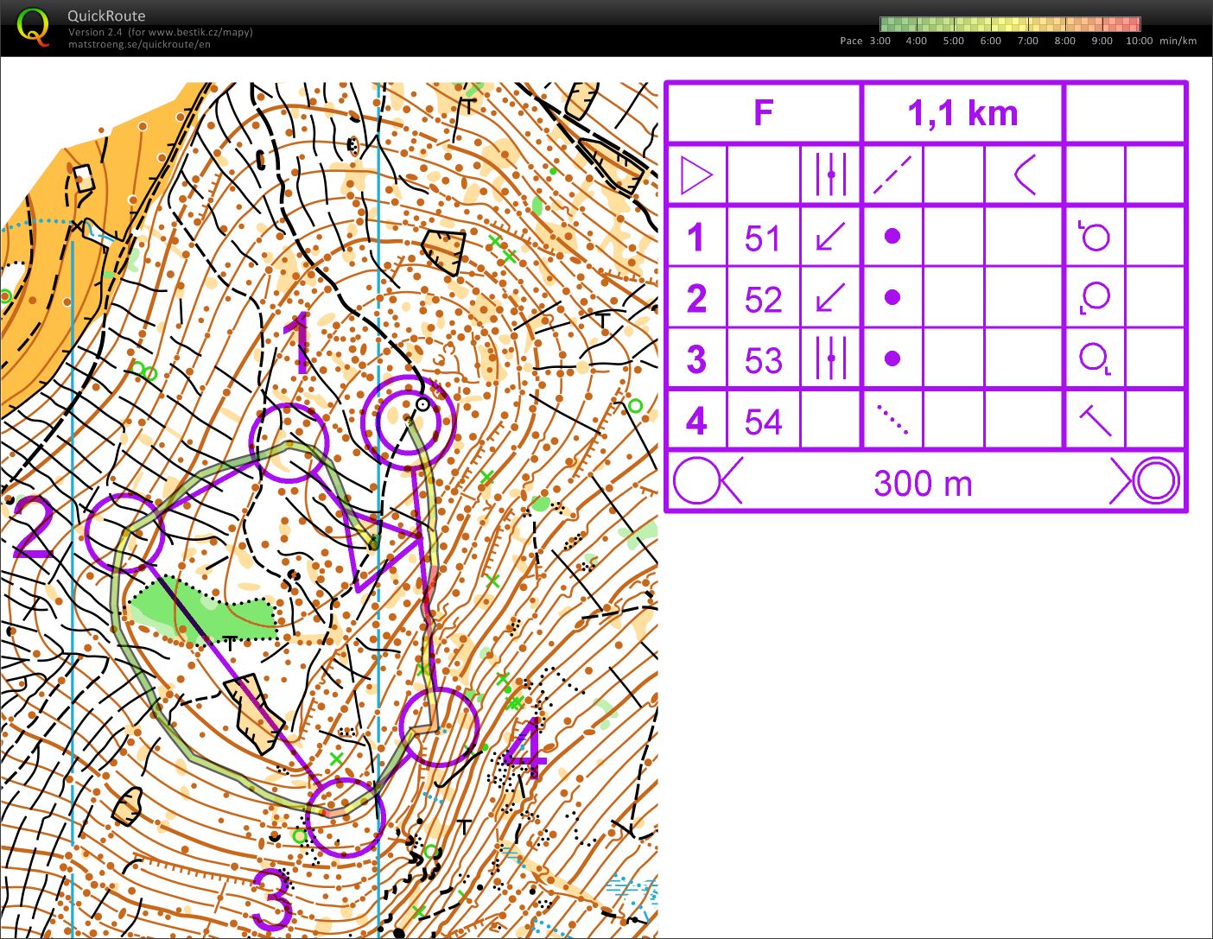
Task: Click the pace color gradient legend
Action: [x=1010, y=24]
